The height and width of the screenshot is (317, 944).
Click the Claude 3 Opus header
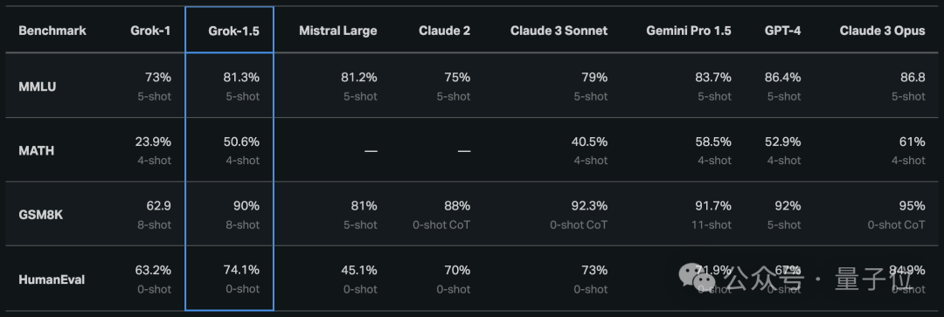click(x=883, y=31)
